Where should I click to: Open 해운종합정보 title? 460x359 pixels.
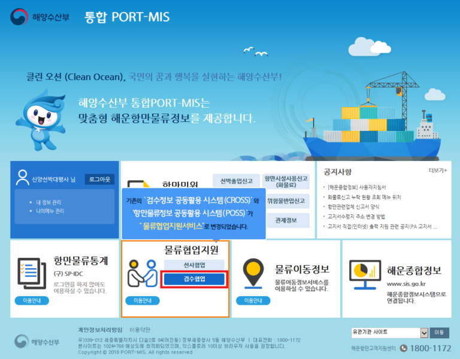414,270
